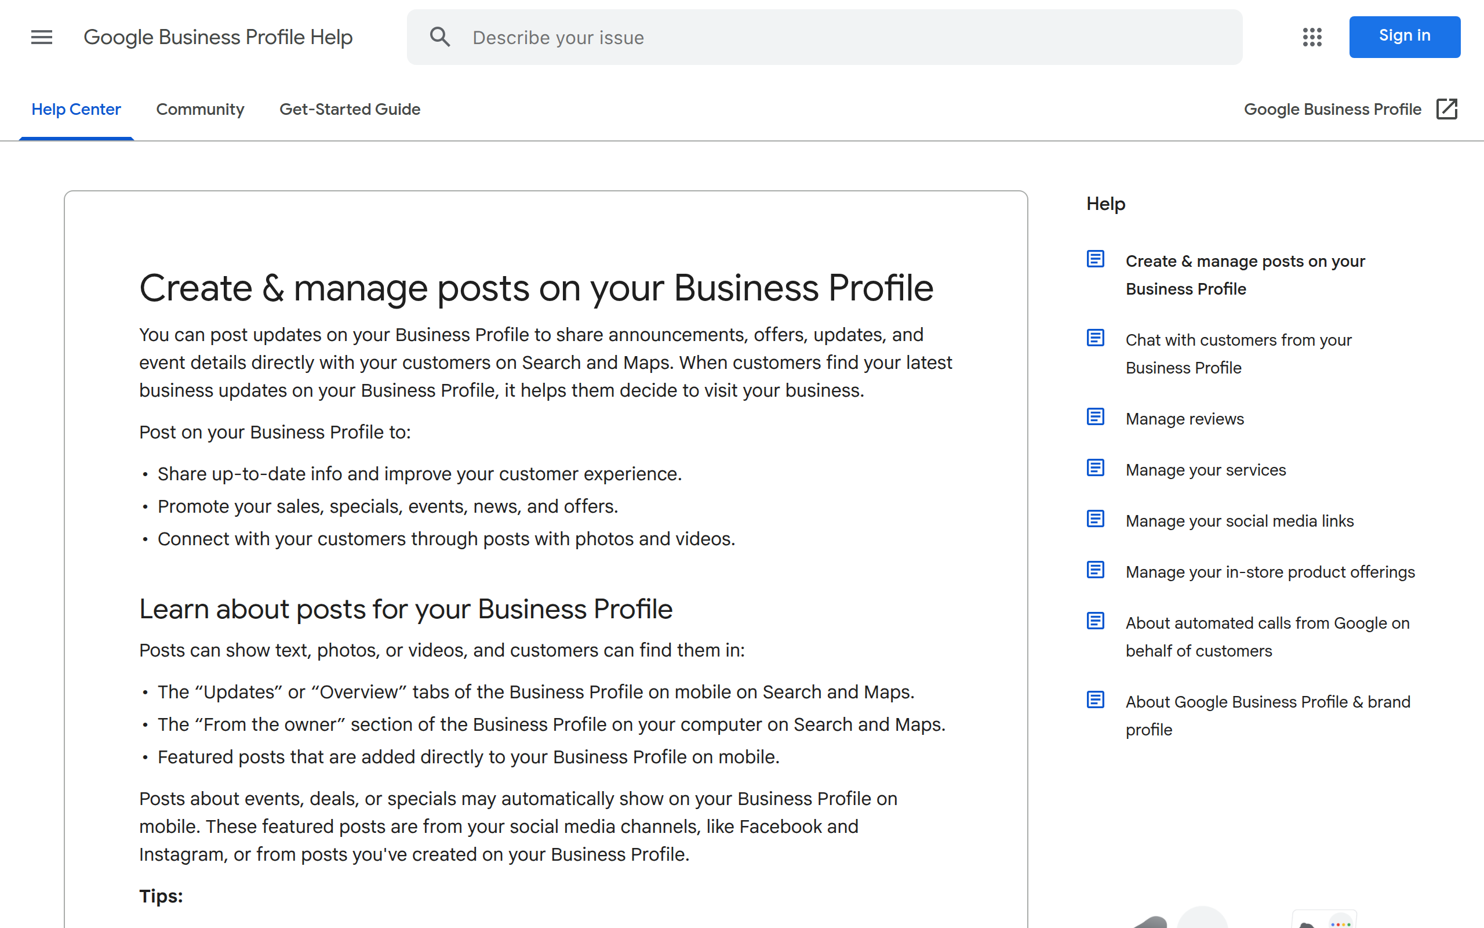Image resolution: width=1484 pixels, height=928 pixels.
Task: Select the Help Center tab
Action: [x=76, y=109]
